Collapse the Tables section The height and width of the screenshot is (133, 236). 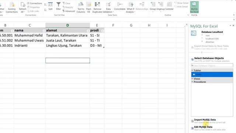(192, 70)
